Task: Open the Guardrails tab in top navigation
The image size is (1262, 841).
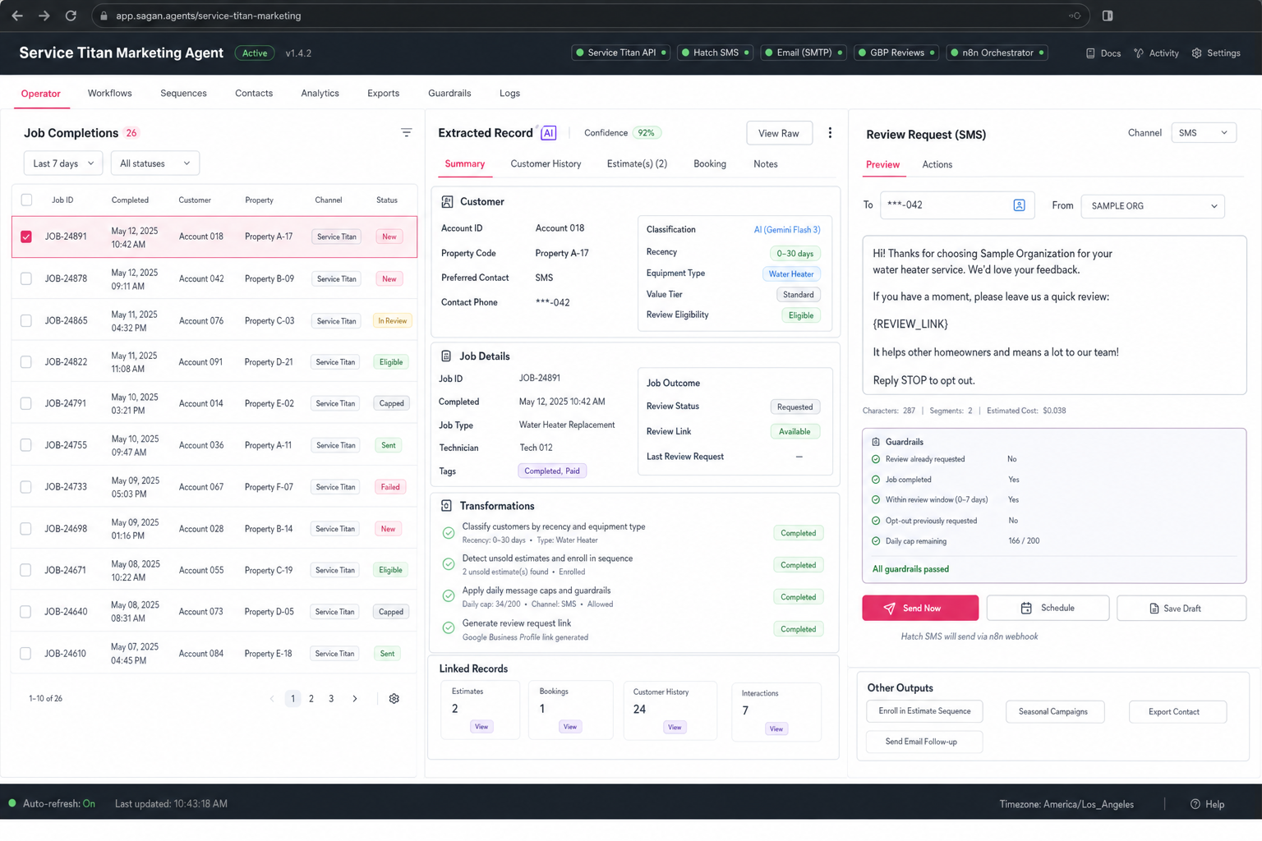Action: pyautogui.click(x=449, y=93)
